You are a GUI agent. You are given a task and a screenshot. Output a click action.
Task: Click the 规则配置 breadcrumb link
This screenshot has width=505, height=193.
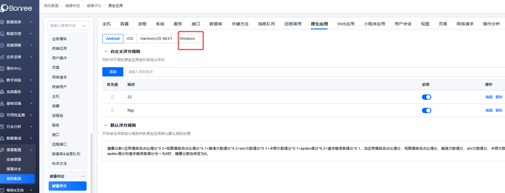51,6
